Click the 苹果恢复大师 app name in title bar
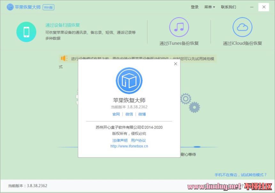Viewport: 275px width, 193px height. coord(28,7)
